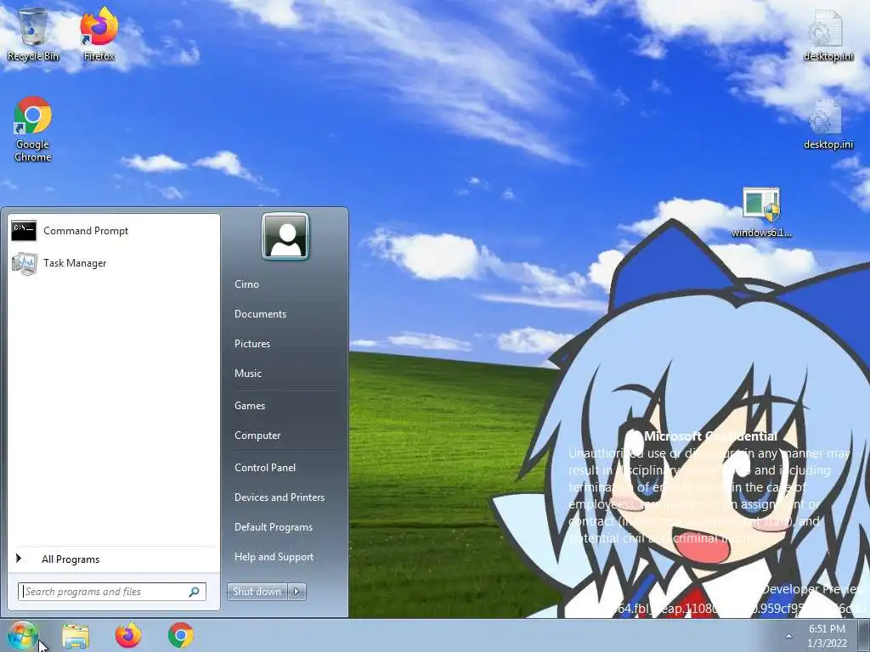Open the Recycle Bin desktop icon
Screen dimensions: 870x652
[33, 33]
